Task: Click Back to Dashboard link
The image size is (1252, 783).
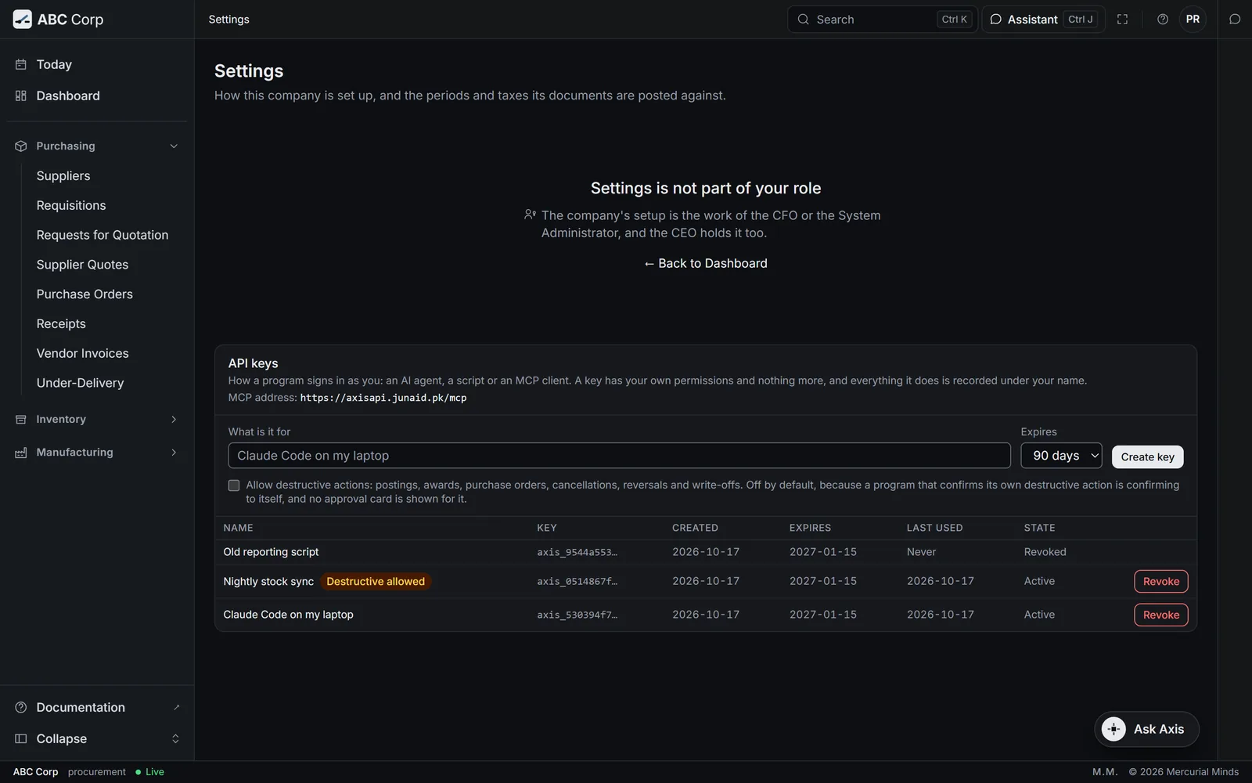Action: click(705, 263)
